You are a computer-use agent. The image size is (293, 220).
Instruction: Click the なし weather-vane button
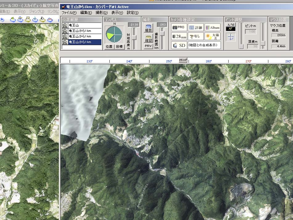(196, 36)
